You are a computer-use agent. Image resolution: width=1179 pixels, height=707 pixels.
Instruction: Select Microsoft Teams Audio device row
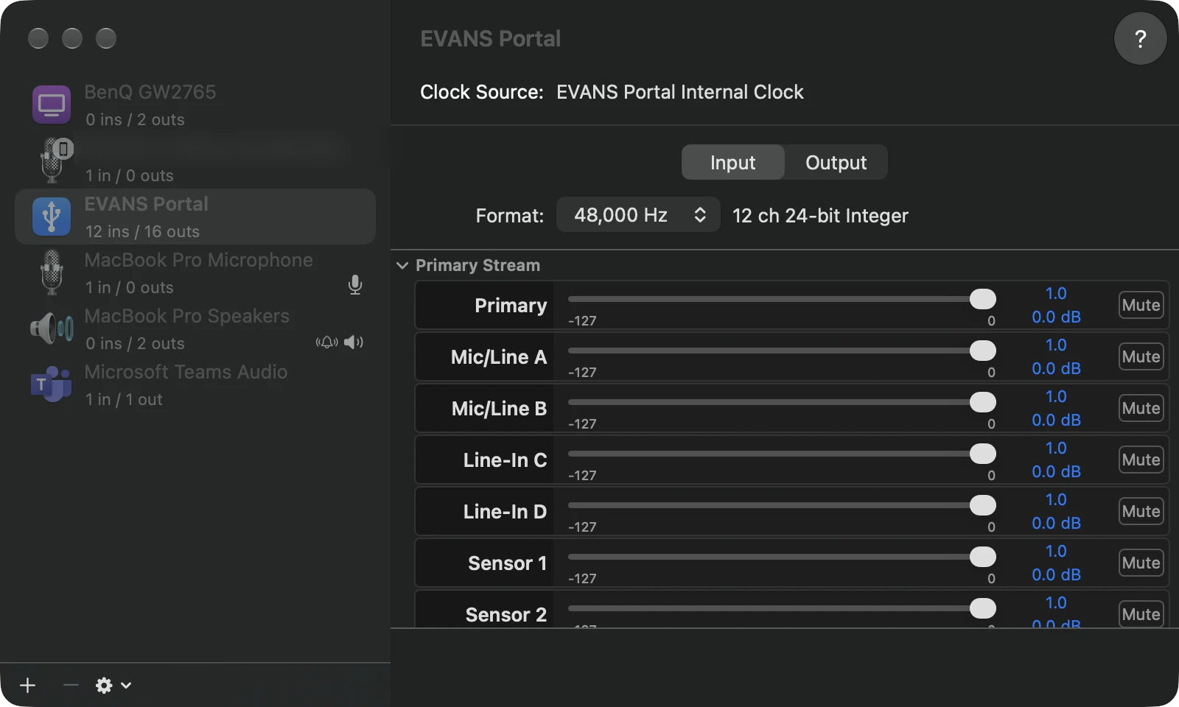[195, 384]
